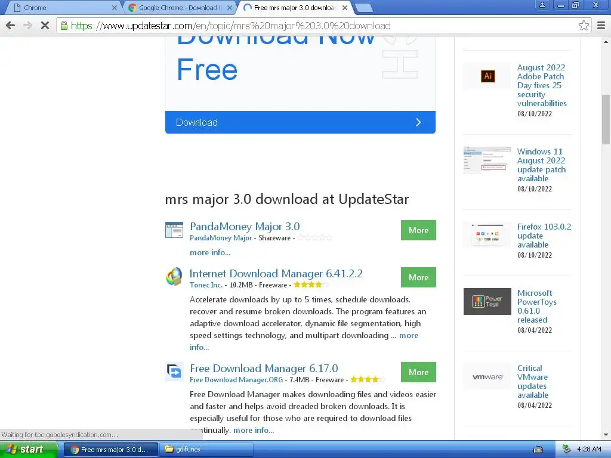The image size is (611, 458).
Task: Click Free Download Manager icon
Action: (x=174, y=372)
